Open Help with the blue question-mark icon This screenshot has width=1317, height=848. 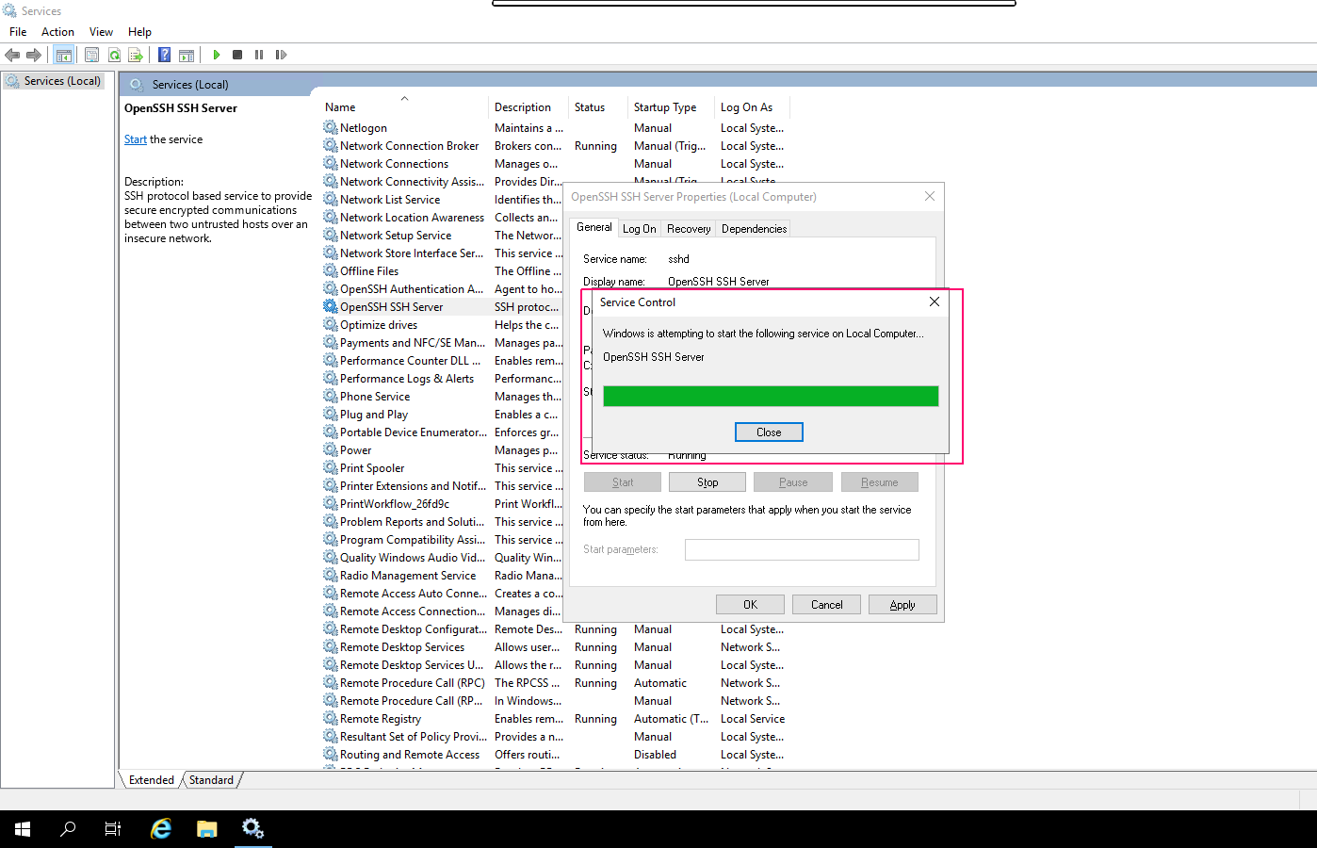(165, 55)
